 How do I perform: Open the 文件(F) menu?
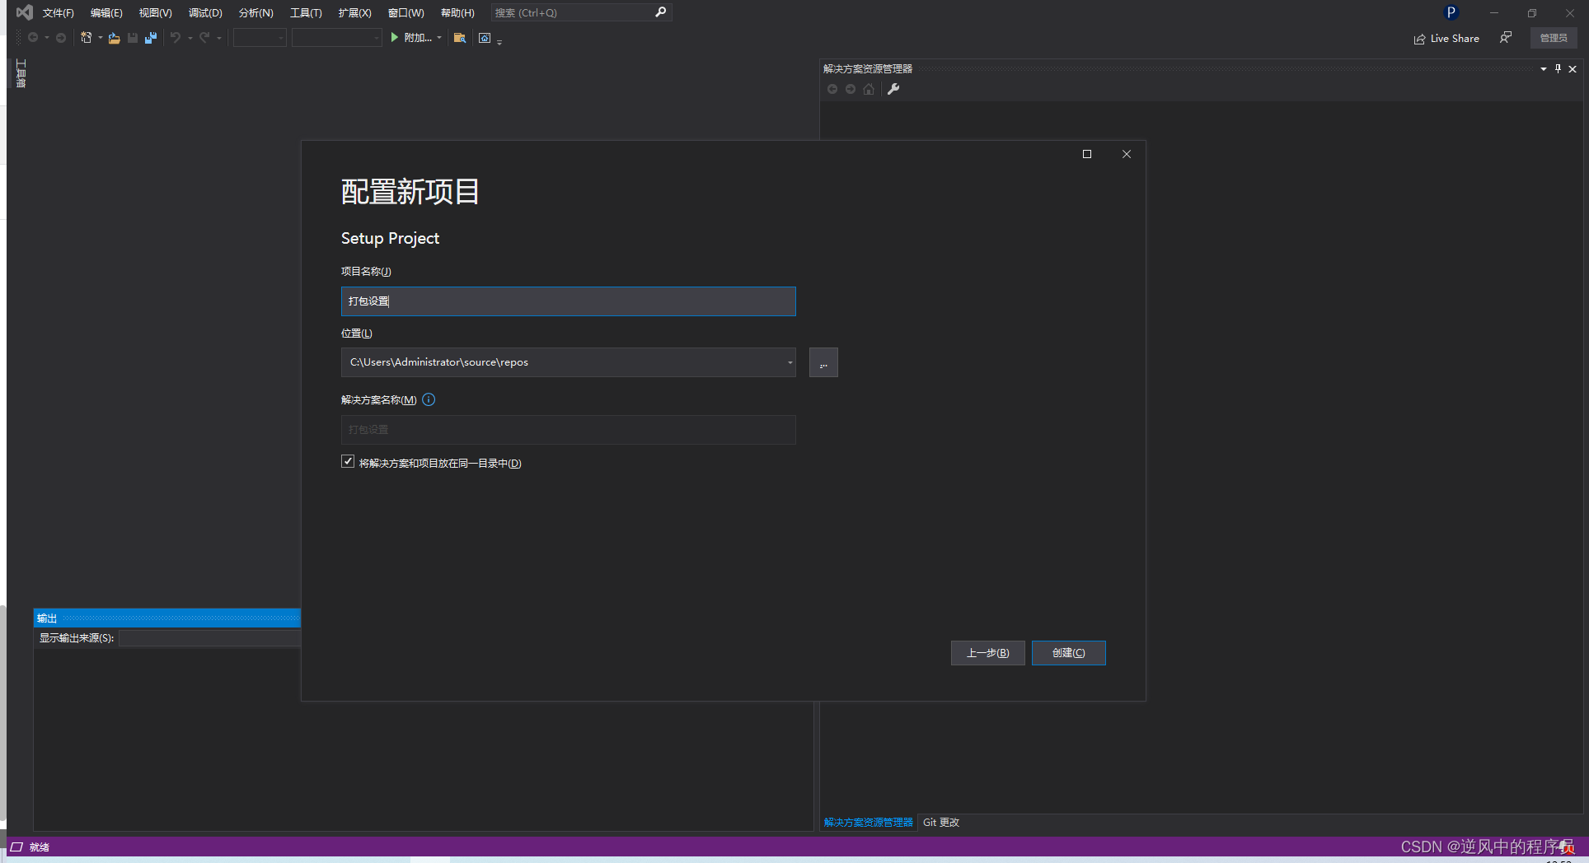[x=58, y=12]
